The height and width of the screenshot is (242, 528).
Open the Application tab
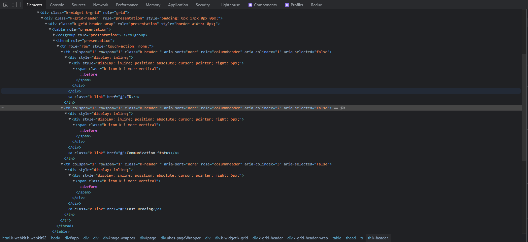click(x=178, y=5)
